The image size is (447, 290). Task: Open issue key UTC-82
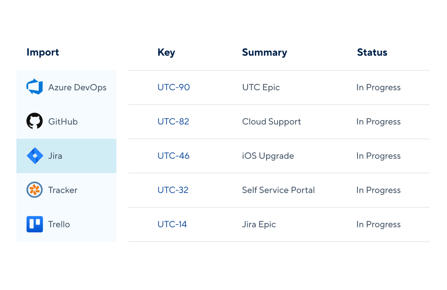[x=173, y=122]
